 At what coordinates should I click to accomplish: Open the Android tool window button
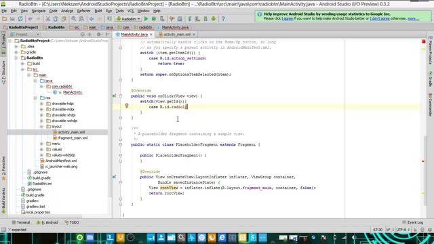tap(47, 222)
